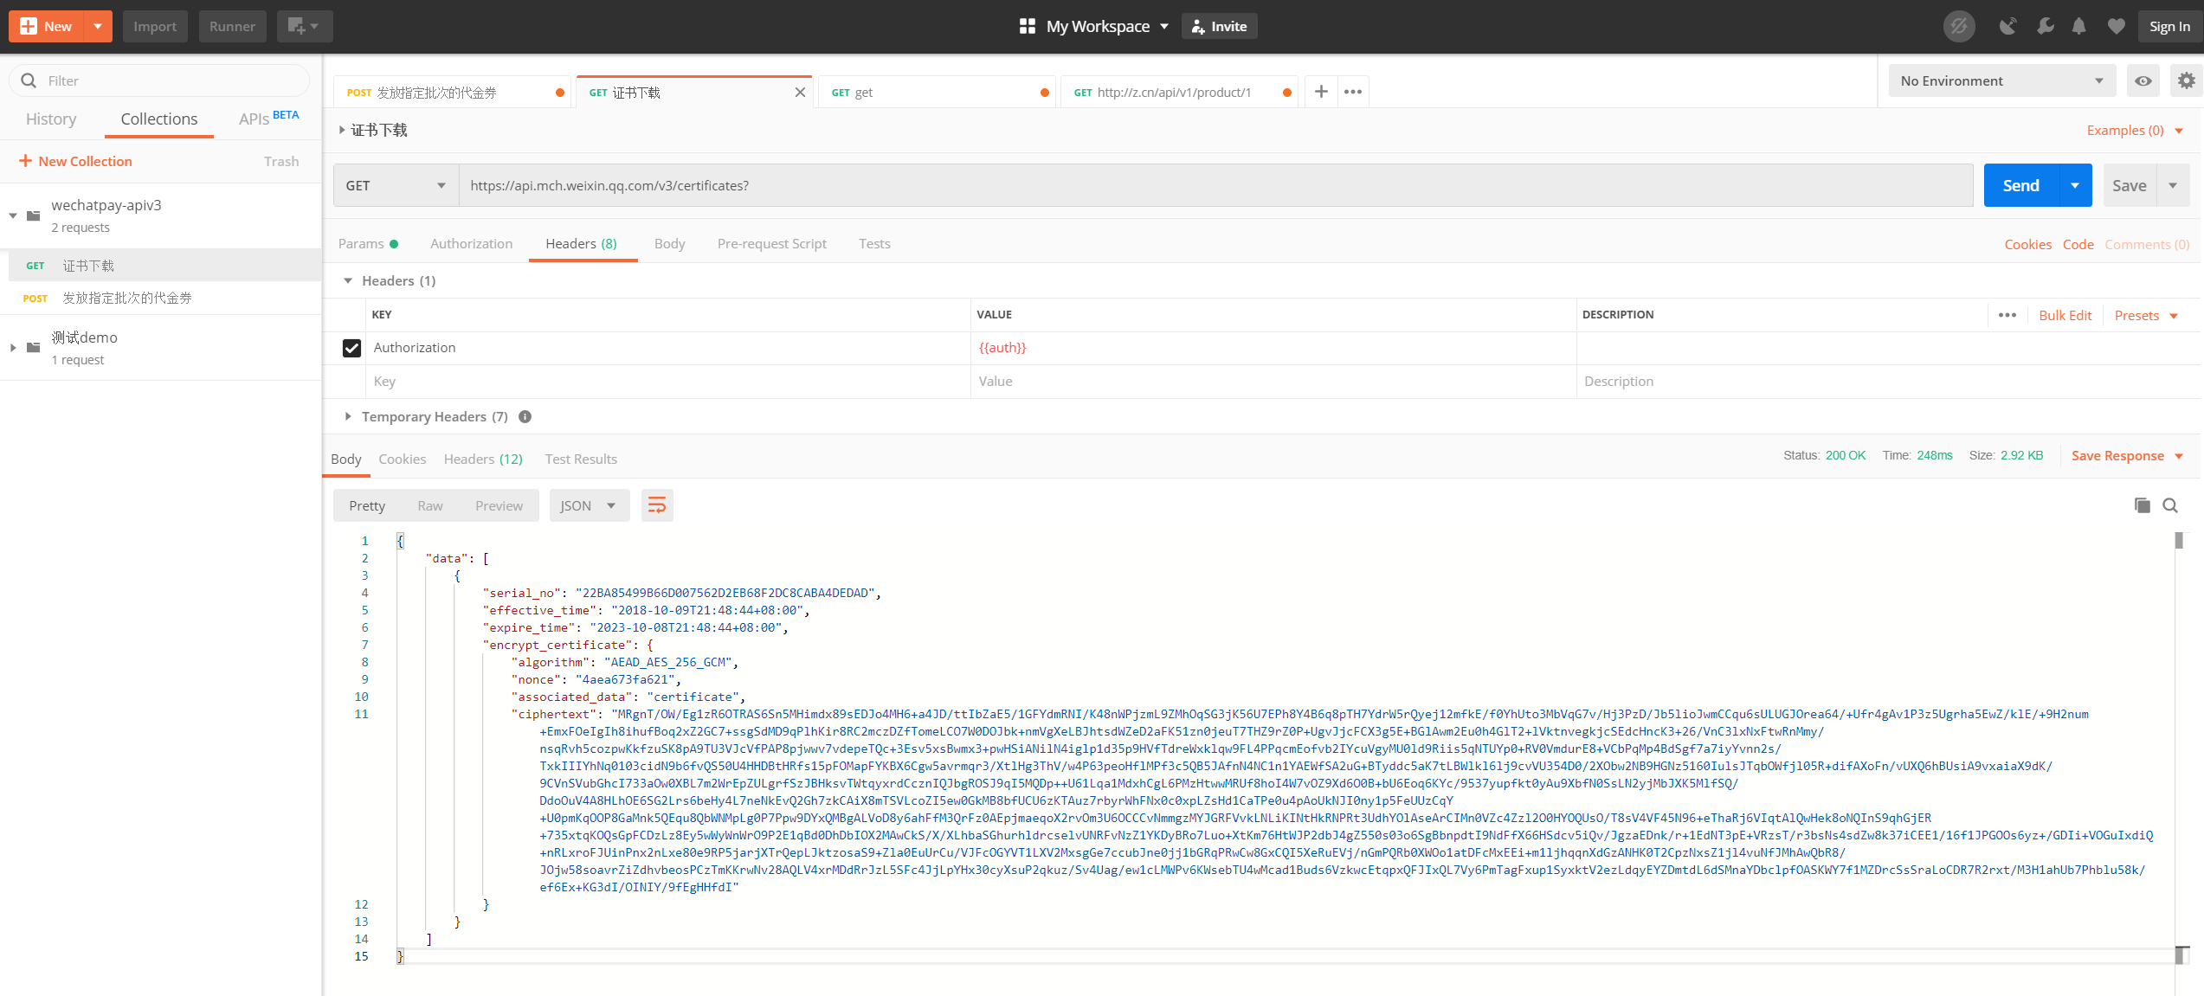Switch response view to Preview
2204x996 pixels.
point(499,505)
